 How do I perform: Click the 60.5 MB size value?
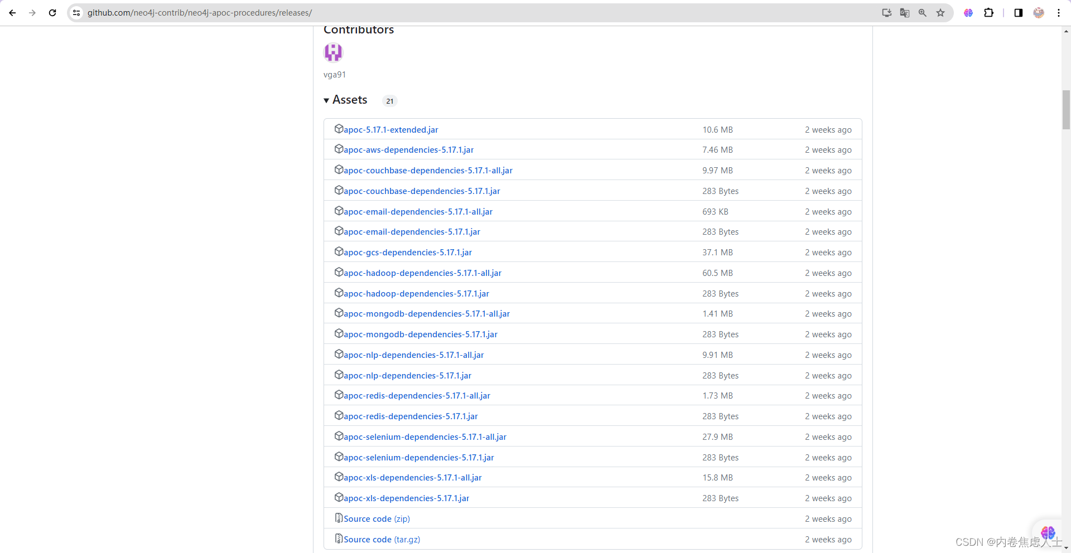click(x=717, y=273)
